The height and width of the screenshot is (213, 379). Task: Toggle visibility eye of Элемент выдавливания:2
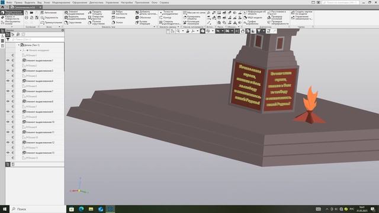[x=8, y=70]
